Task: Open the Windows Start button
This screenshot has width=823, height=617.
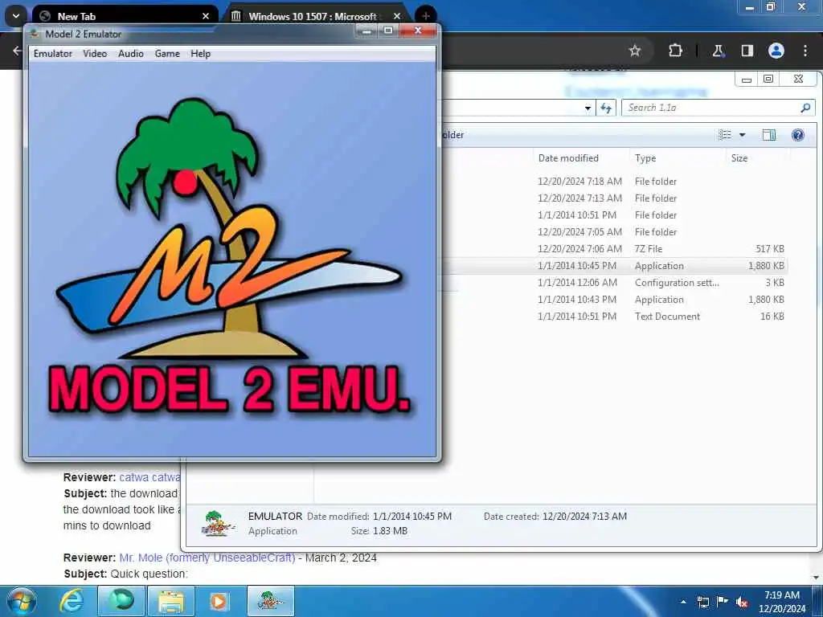Action: 22,601
